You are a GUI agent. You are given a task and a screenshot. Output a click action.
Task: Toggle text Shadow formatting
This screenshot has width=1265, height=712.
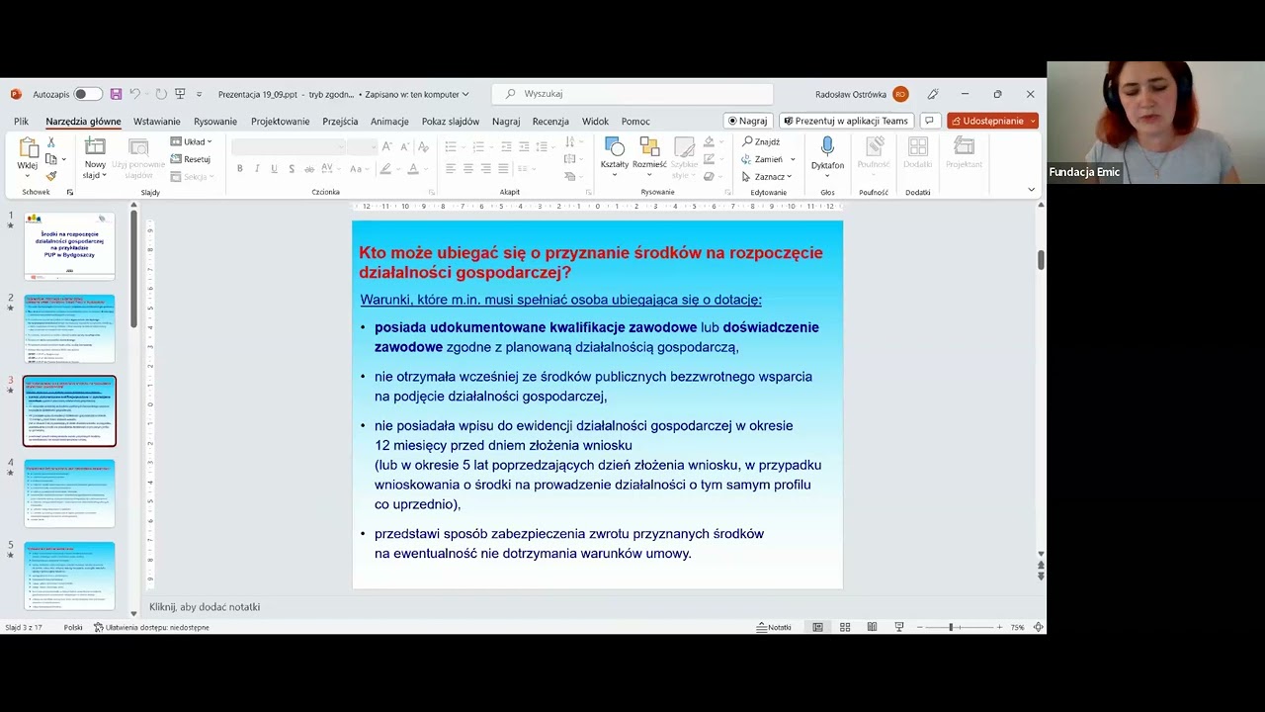[292, 169]
